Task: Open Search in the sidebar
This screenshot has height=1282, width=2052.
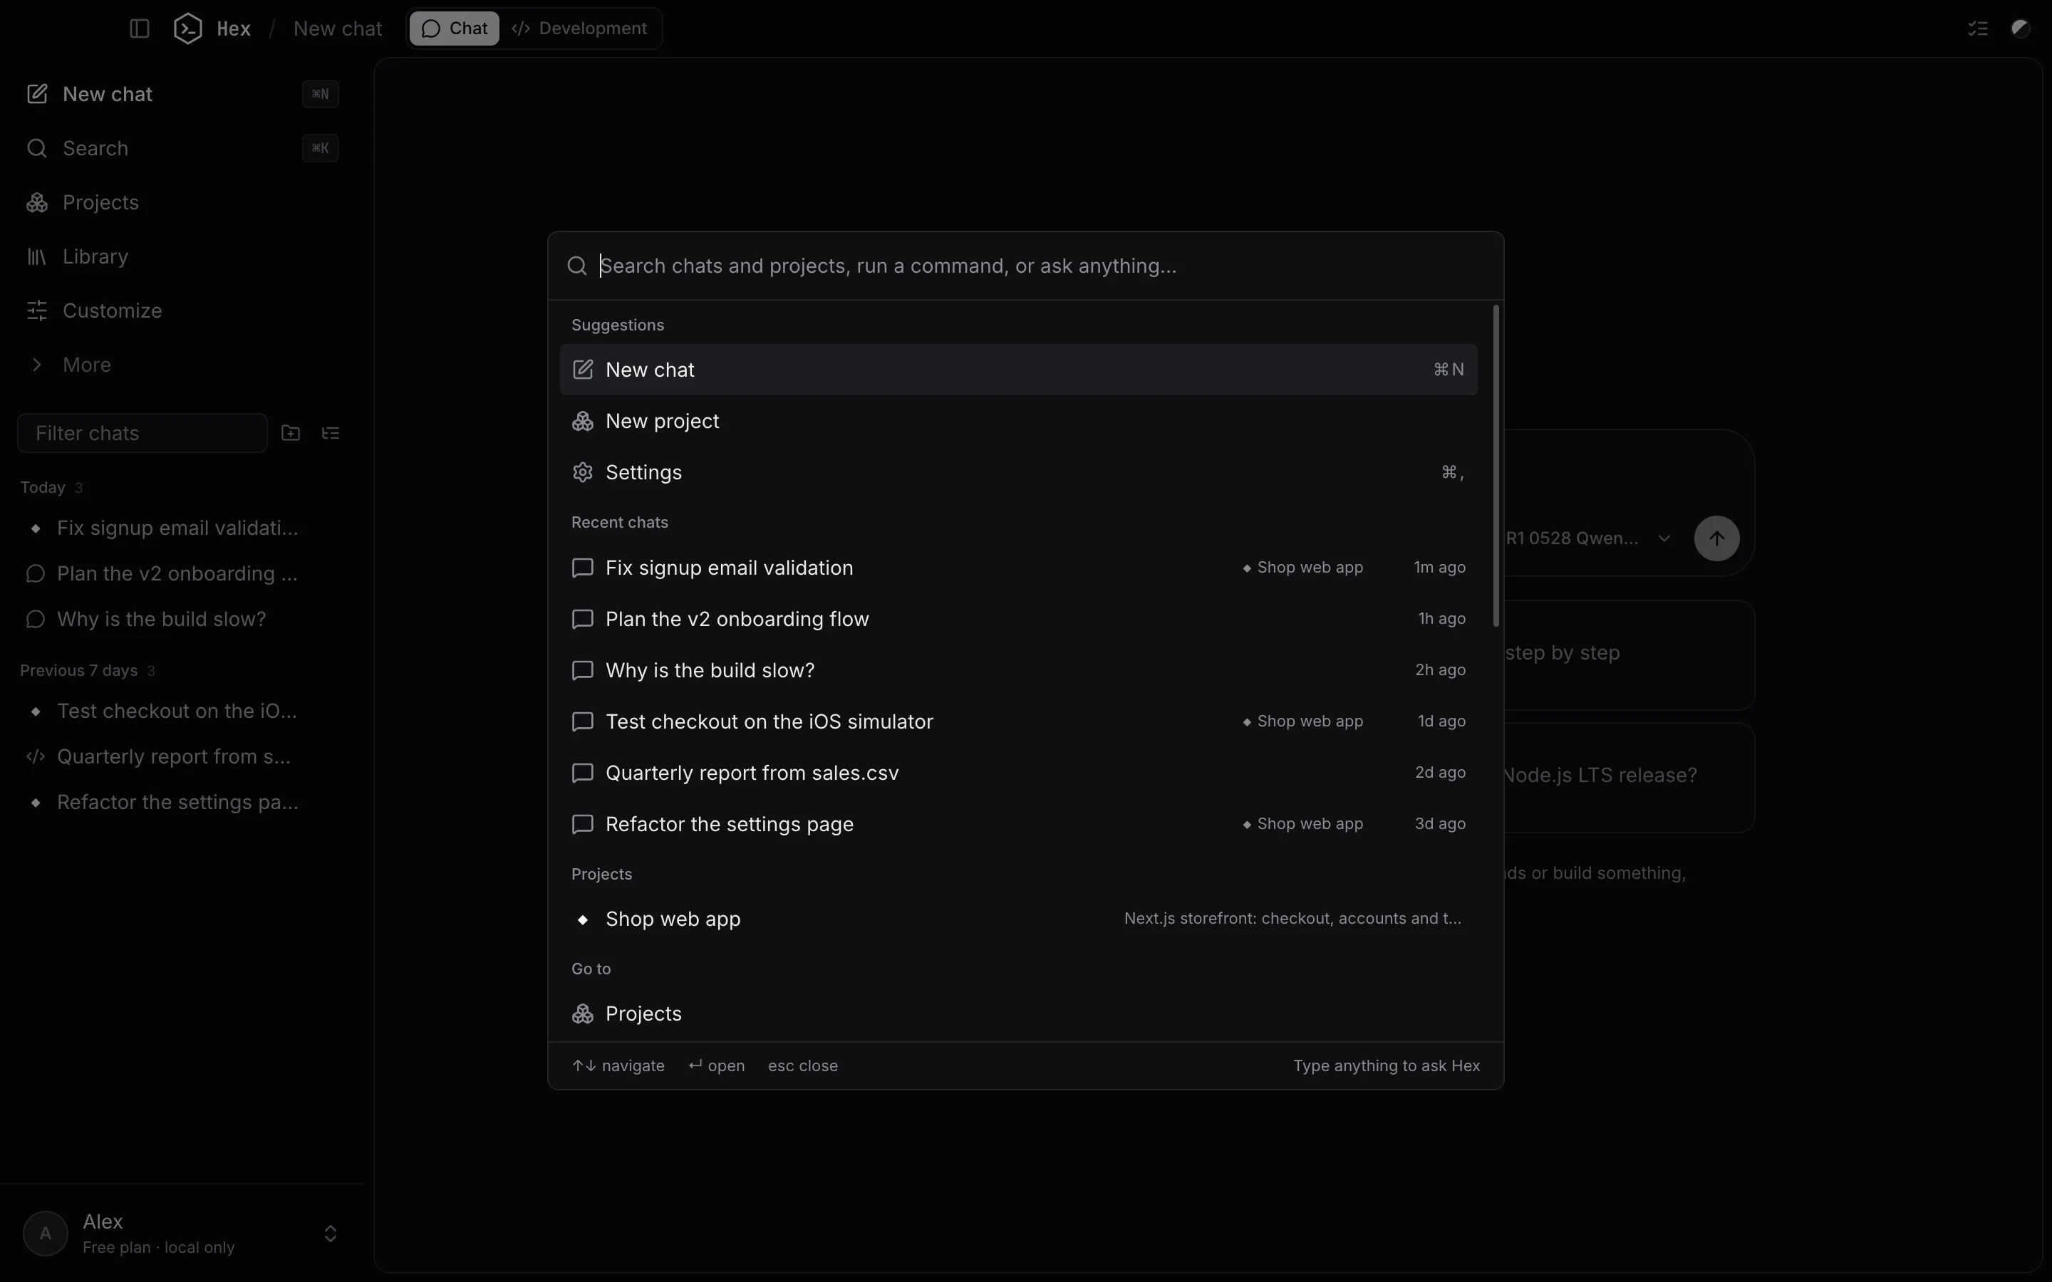Action: (182, 148)
